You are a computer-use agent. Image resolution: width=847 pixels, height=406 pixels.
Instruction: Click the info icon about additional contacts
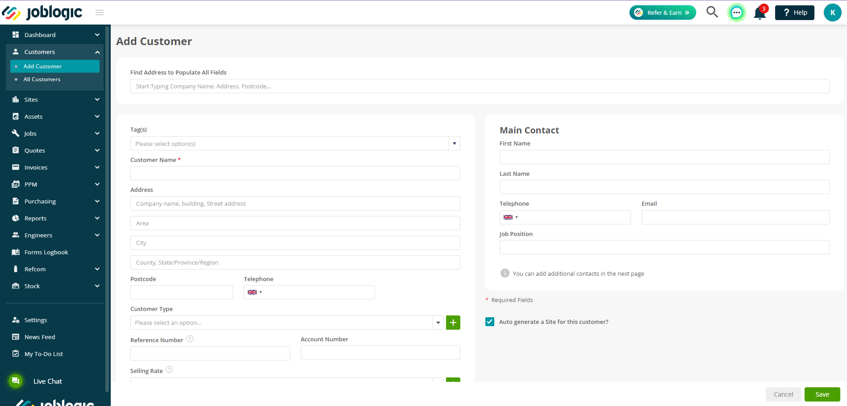505,273
